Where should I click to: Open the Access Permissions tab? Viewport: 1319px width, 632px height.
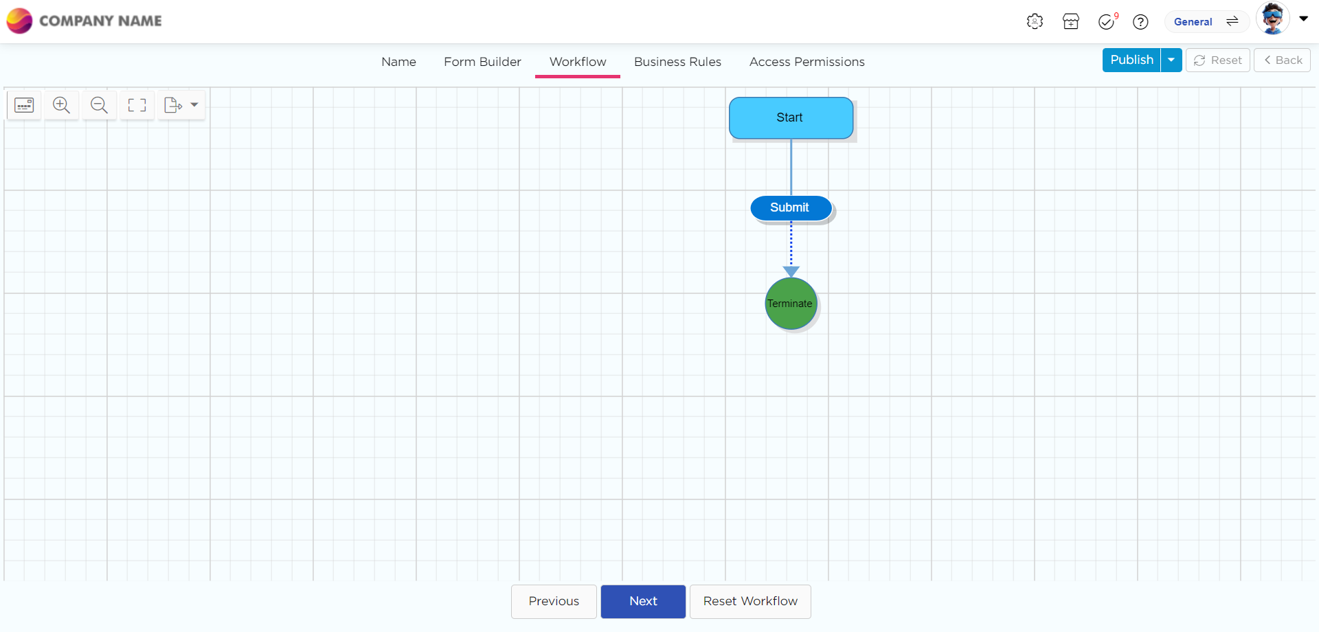coord(807,62)
